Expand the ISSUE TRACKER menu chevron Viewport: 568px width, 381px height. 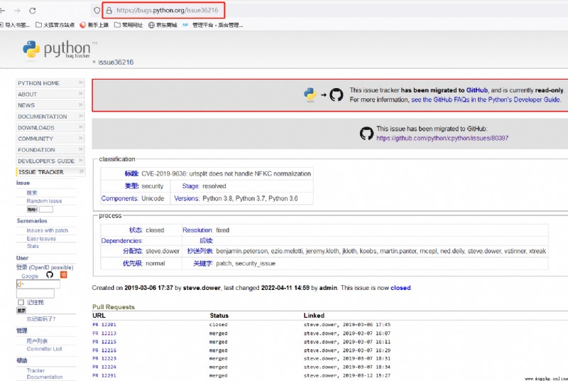[81, 171]
